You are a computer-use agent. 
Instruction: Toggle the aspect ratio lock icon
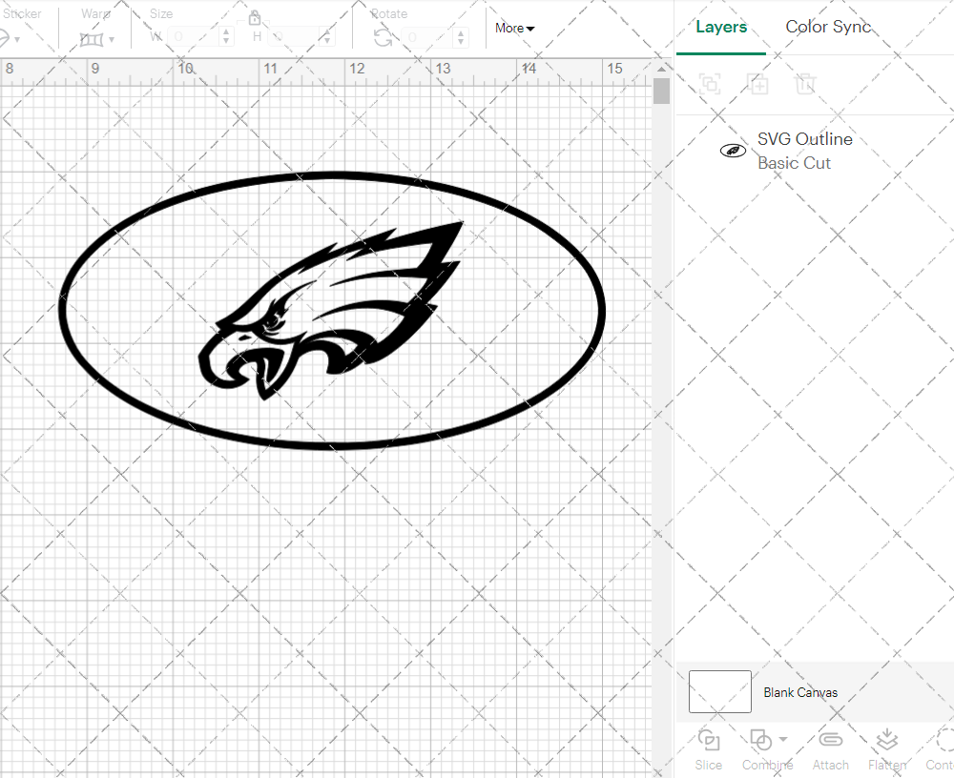[255, 17]
